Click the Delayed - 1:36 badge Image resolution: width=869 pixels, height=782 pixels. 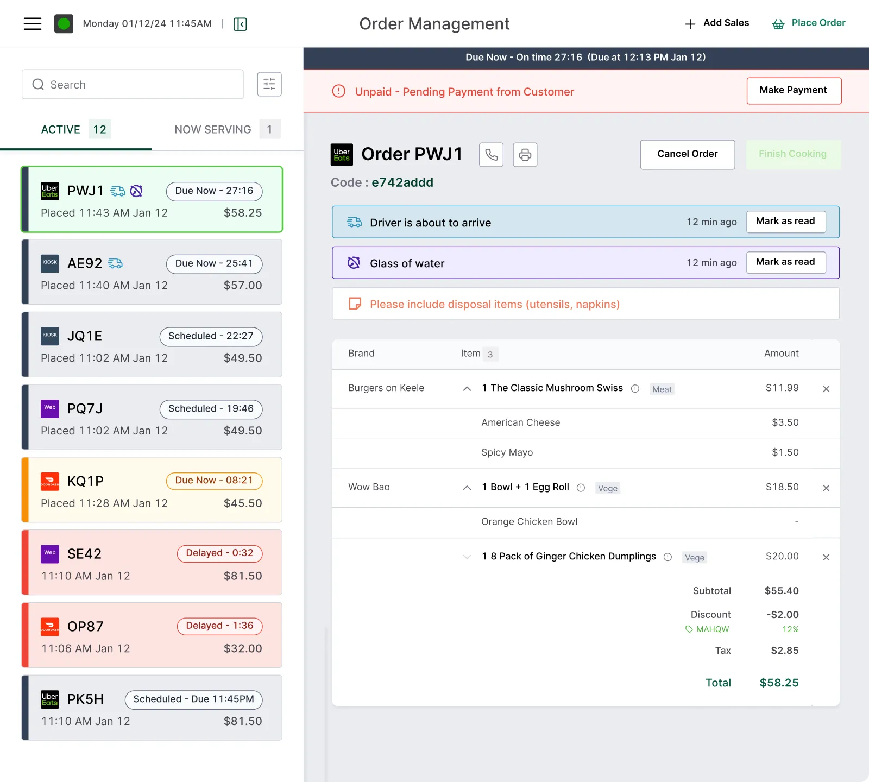tap(219, 626)
